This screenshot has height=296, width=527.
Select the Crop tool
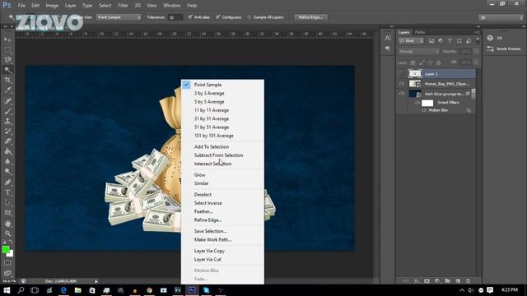(7, 80)
